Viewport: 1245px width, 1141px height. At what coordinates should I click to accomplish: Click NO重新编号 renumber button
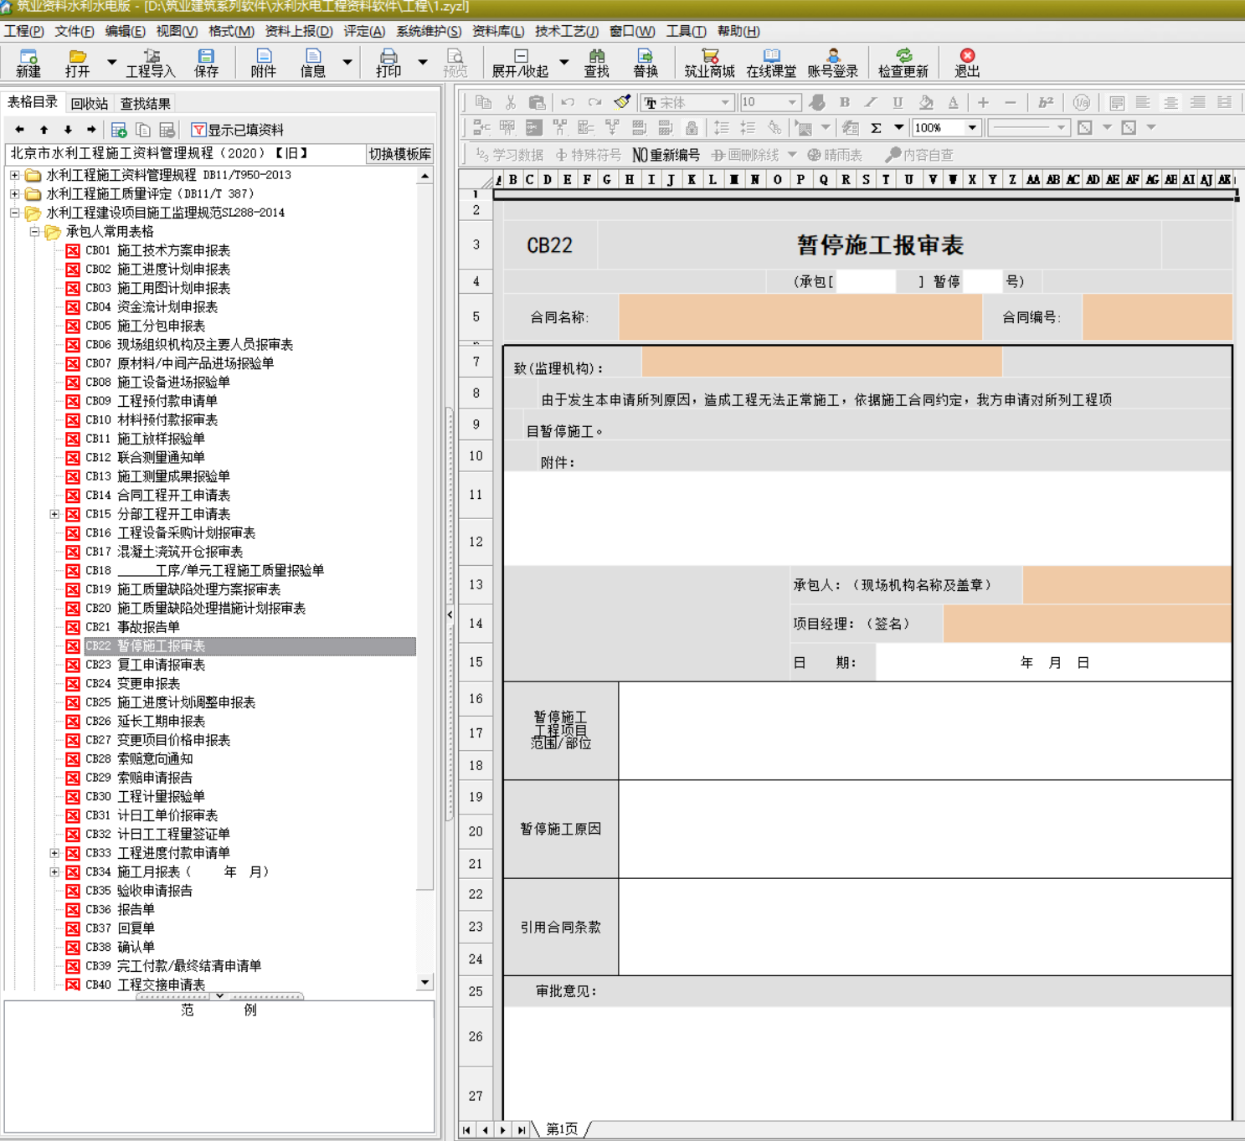pyautogui.click(x=666, y=155)
